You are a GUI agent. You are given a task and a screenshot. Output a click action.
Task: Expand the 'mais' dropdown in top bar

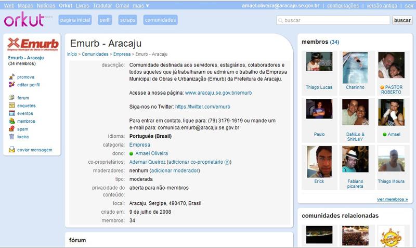140,6
